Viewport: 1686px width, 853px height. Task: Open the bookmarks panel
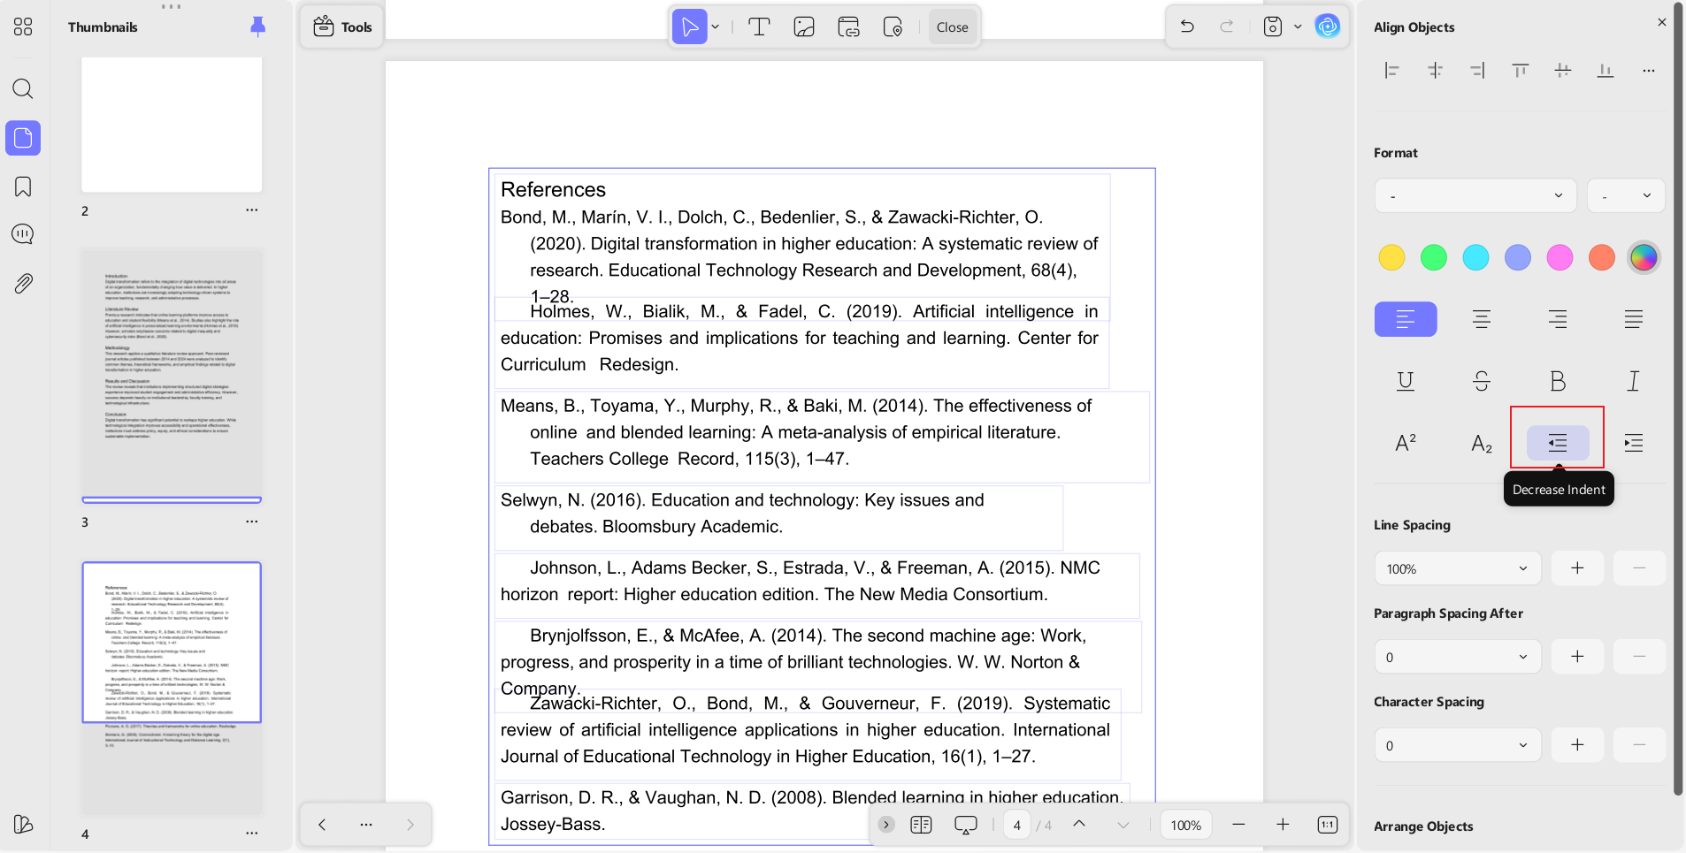(x=23, y=187)
